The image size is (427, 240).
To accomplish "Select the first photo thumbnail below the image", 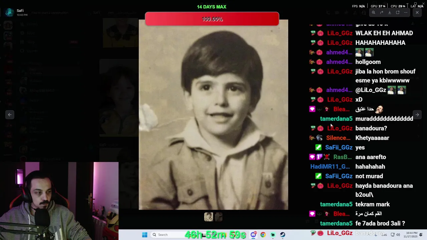I will [x=208, y=217].
